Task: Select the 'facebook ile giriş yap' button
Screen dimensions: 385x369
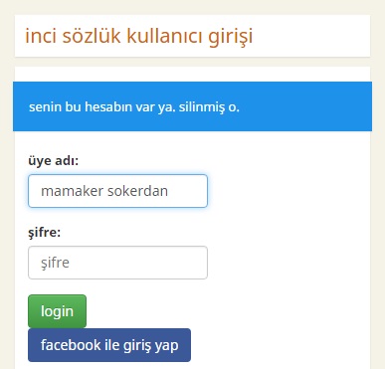Action: [109, 345]
